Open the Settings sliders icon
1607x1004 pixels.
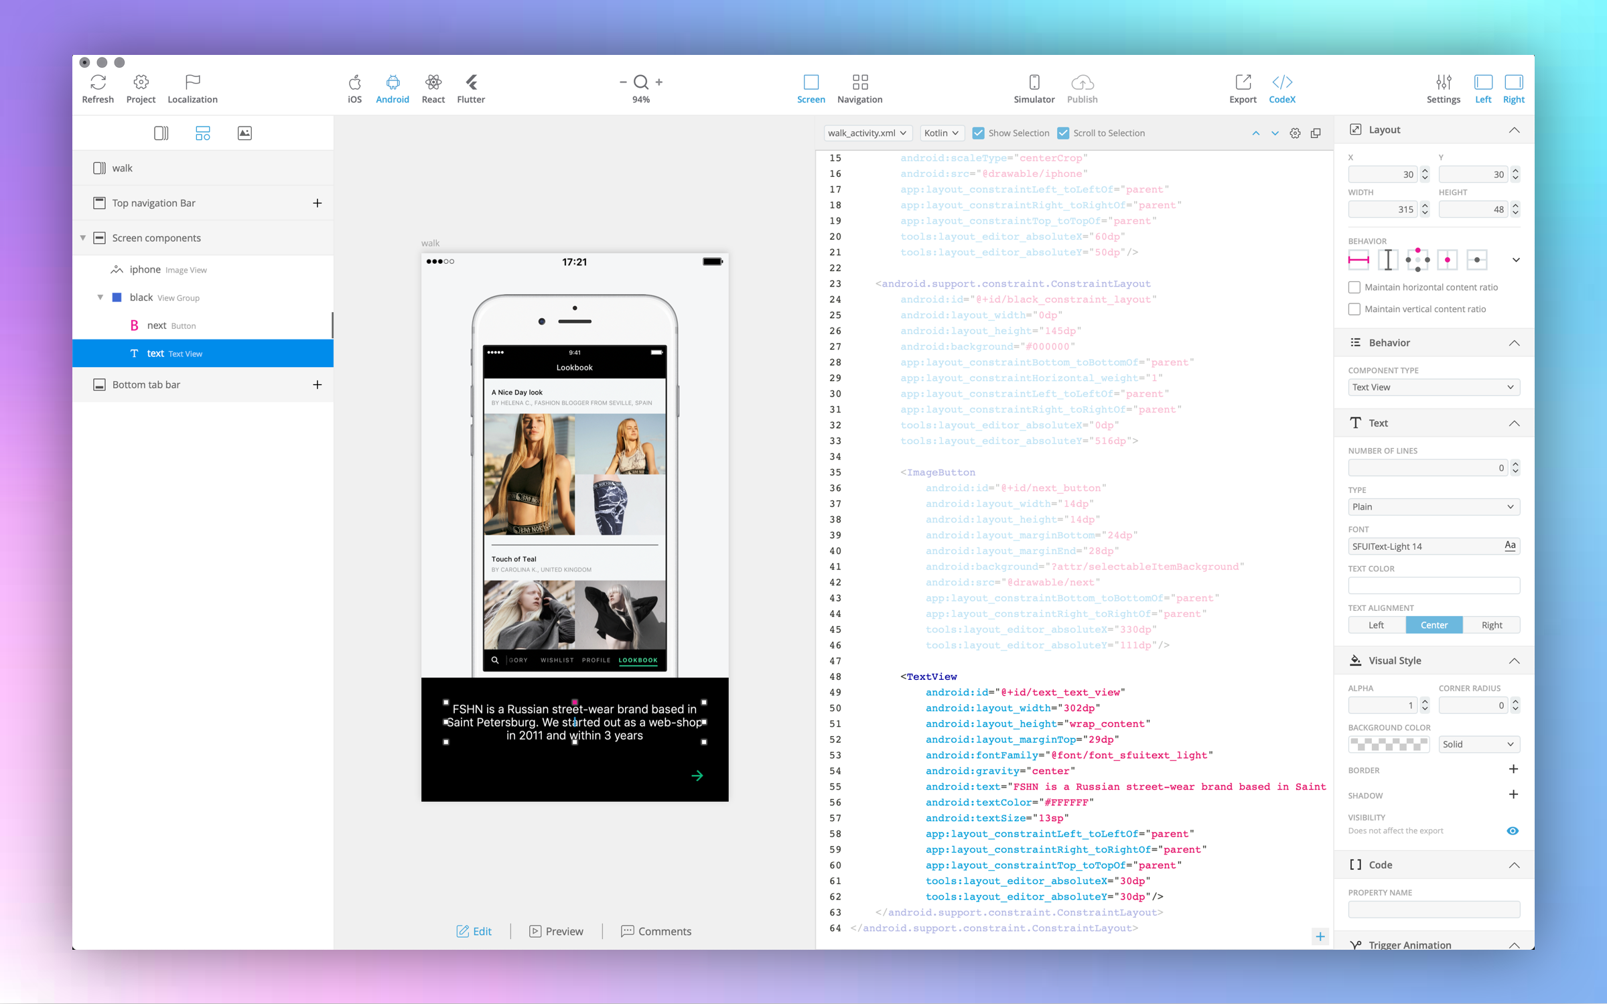pyautogui.click(x=1444, y=82)
